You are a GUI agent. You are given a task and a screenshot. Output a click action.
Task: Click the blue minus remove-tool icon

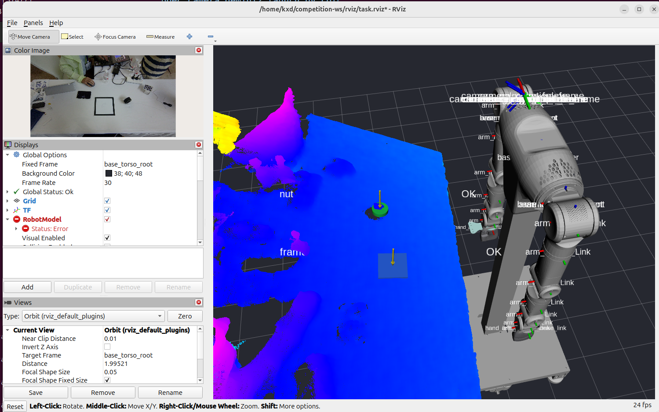pyautogui.click(x=211, y=36)
